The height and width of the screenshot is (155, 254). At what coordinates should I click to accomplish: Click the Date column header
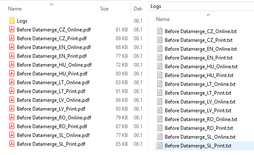point(138,9)
